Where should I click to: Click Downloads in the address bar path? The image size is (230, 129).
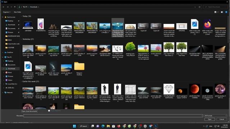coord(34,7)
